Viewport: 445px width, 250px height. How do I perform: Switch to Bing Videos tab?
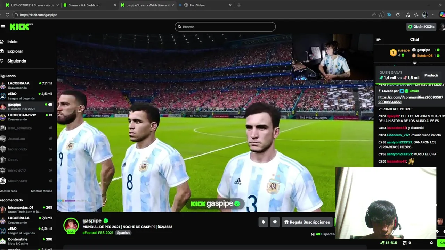tap(197, 5)
